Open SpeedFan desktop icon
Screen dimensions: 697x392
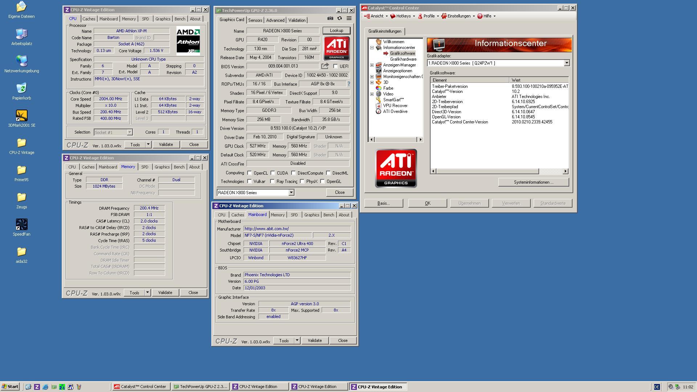[x=21, y=225]
